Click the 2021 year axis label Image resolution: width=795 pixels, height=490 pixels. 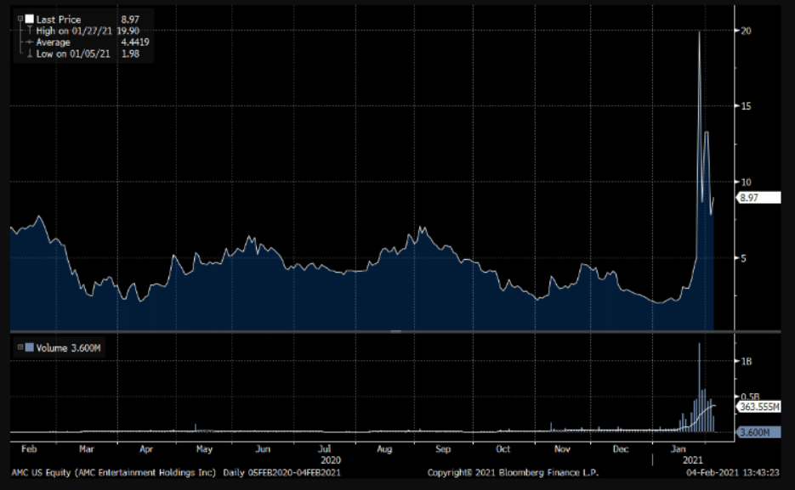coord(693,460)
